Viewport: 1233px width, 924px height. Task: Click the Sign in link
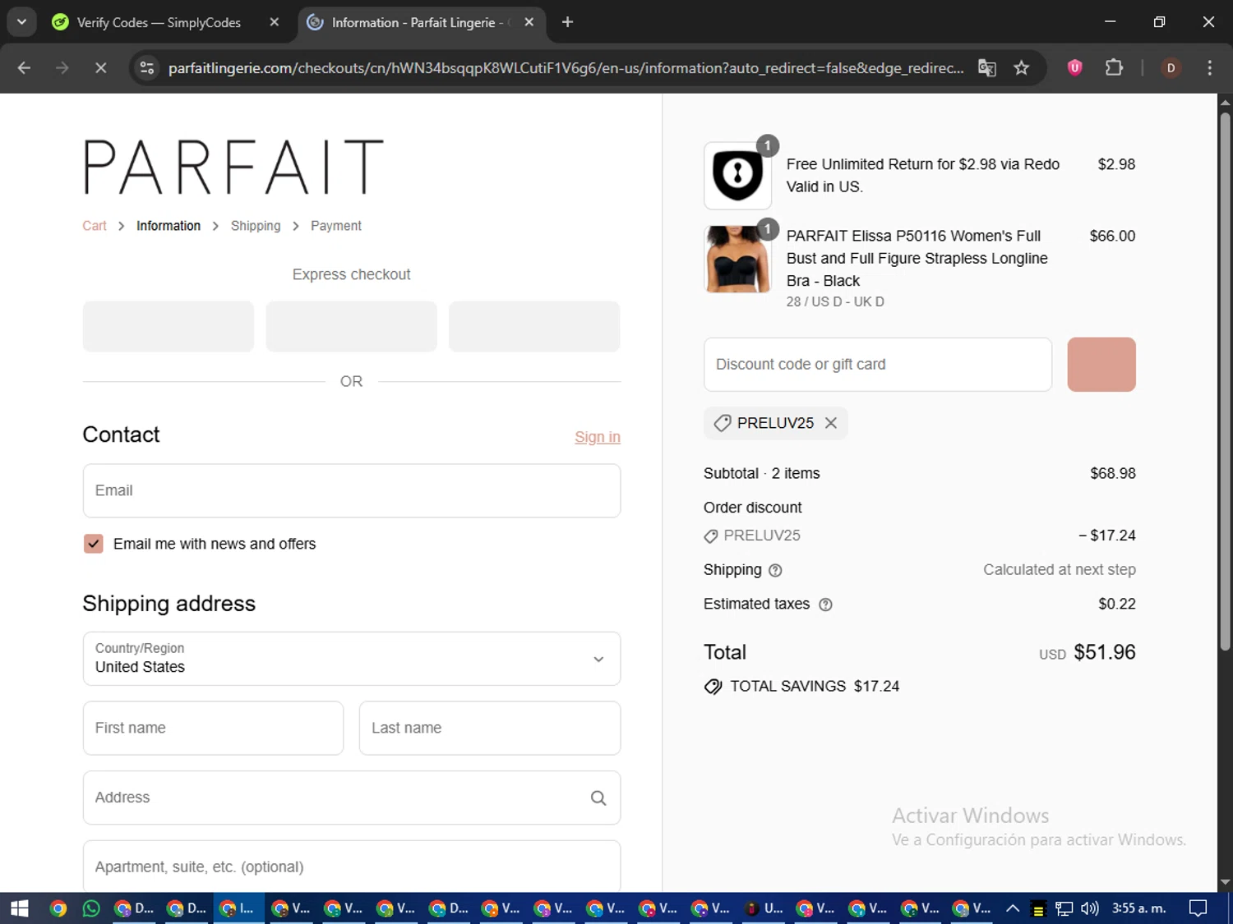coord(598,437)
